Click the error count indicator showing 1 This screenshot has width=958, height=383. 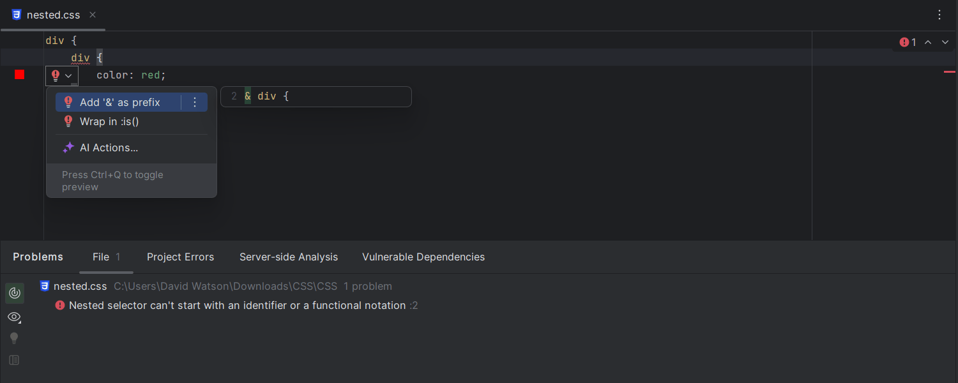coord(908,42)
